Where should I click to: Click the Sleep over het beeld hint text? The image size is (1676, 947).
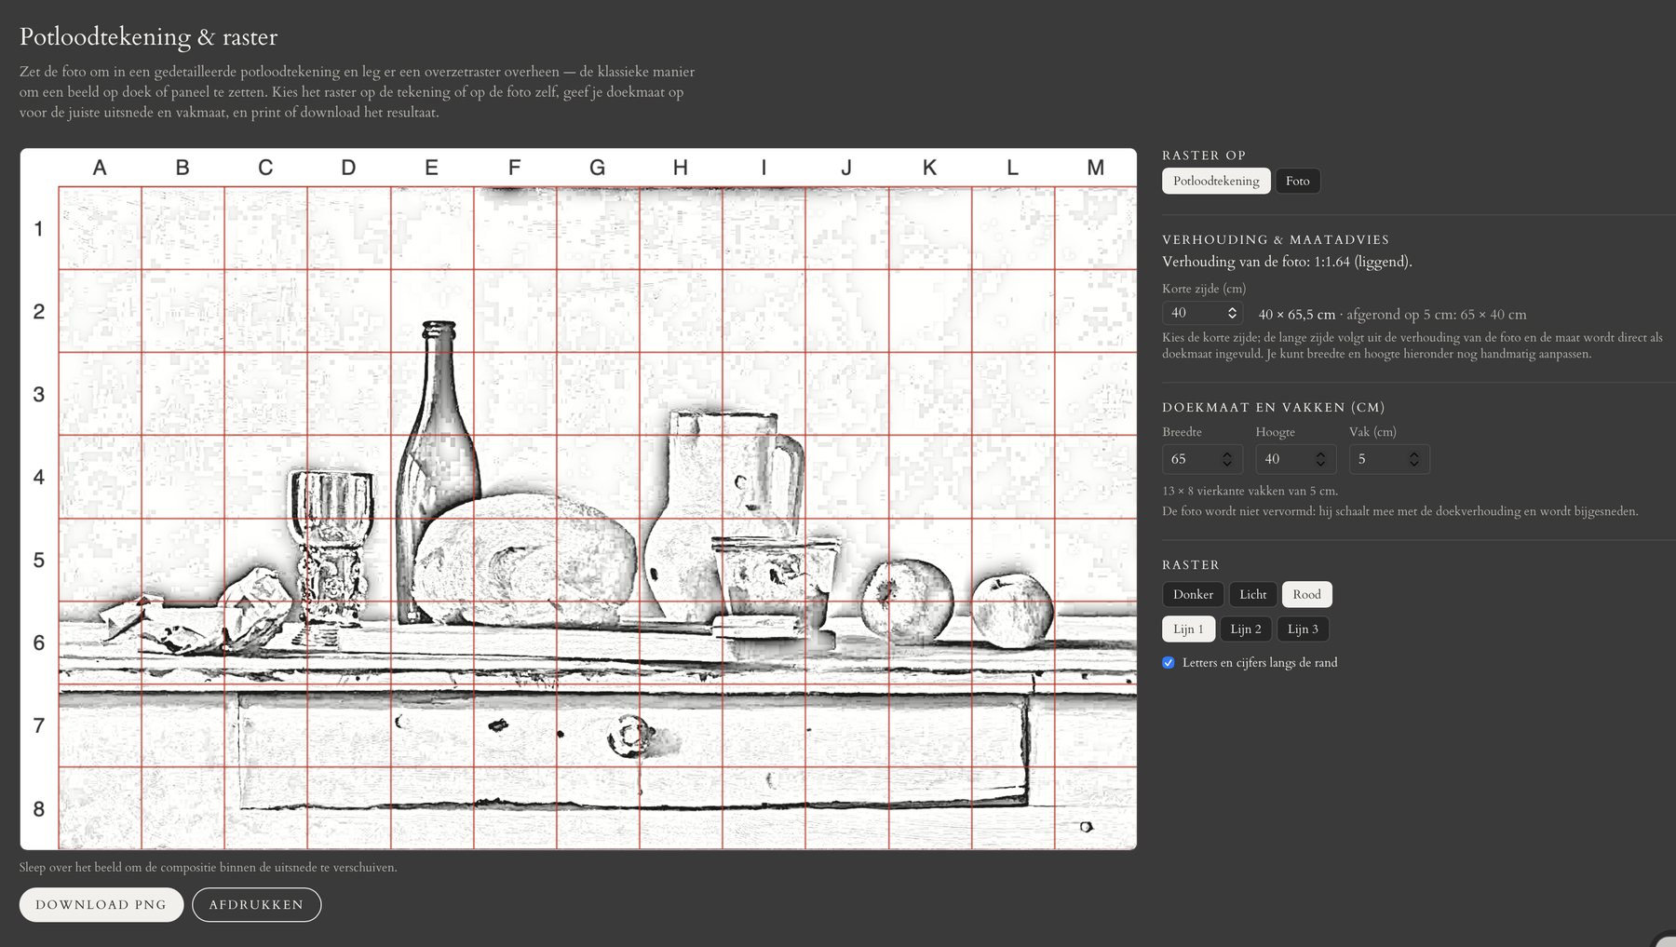[x=209, y=868]
